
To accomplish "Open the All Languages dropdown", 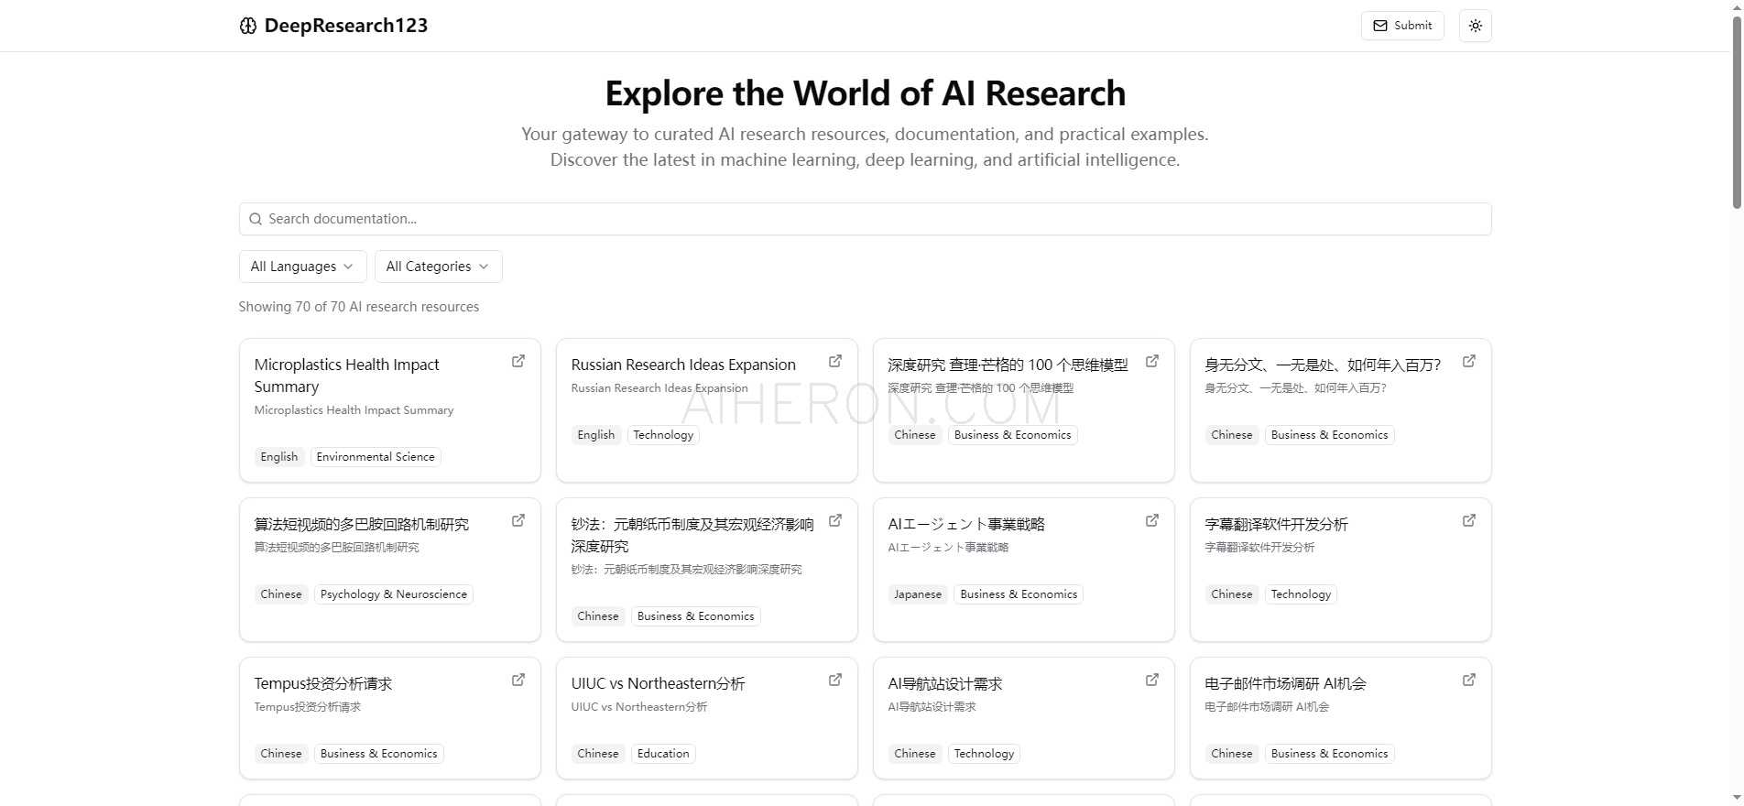I will click(x=302, y=267).
